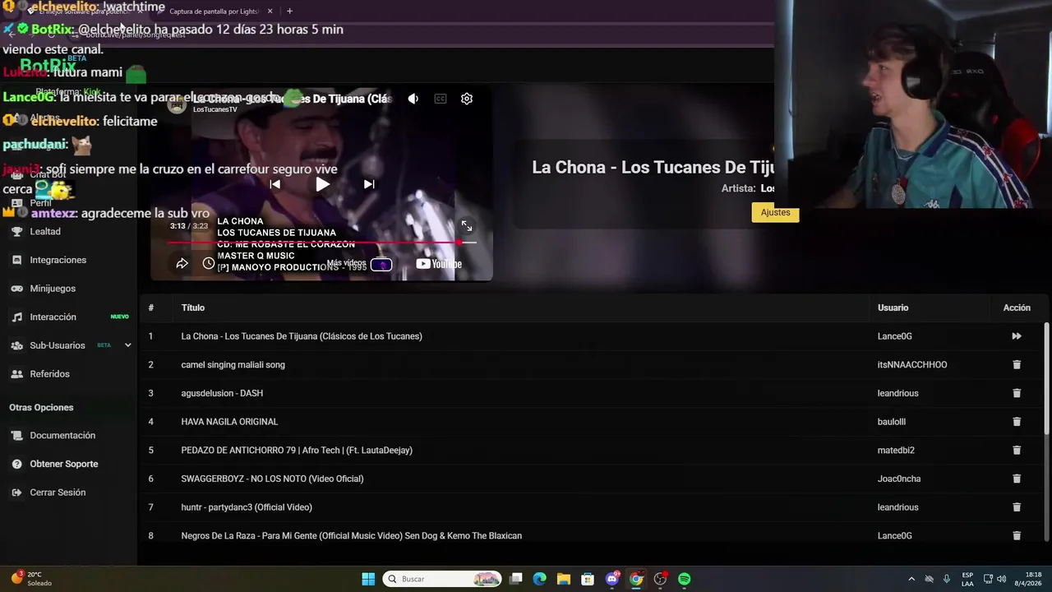Screen dimensions: 1052x592
Task: Click the Referidos people icon
Action: [16, 374]
